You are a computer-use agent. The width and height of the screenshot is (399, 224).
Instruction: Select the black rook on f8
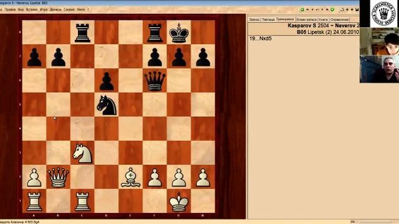click(x=155, y=32)
